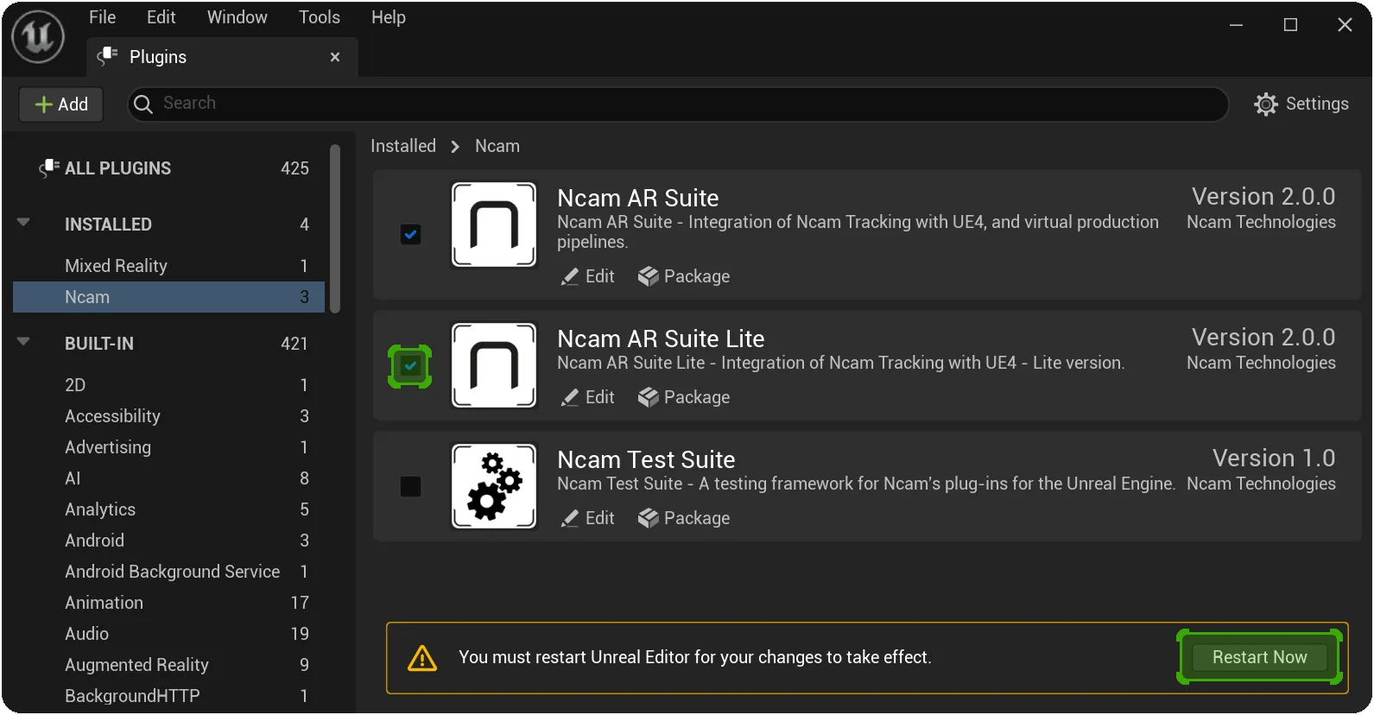Image resolution: width=1374 pixels, height=715 pixels.
Task: Open the Tools menu
Action: click(320, 17)
